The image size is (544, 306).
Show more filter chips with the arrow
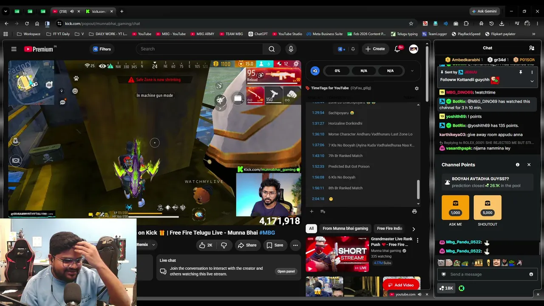pyautogui.click(x=414, y=229)
